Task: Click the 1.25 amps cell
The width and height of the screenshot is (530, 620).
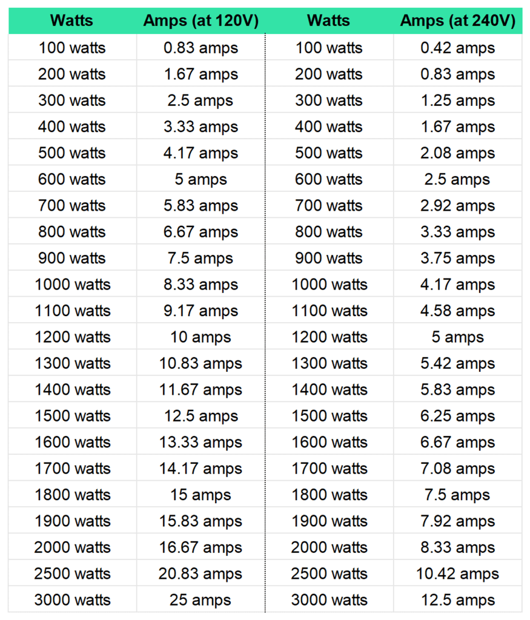Action: tap(457, 101)
